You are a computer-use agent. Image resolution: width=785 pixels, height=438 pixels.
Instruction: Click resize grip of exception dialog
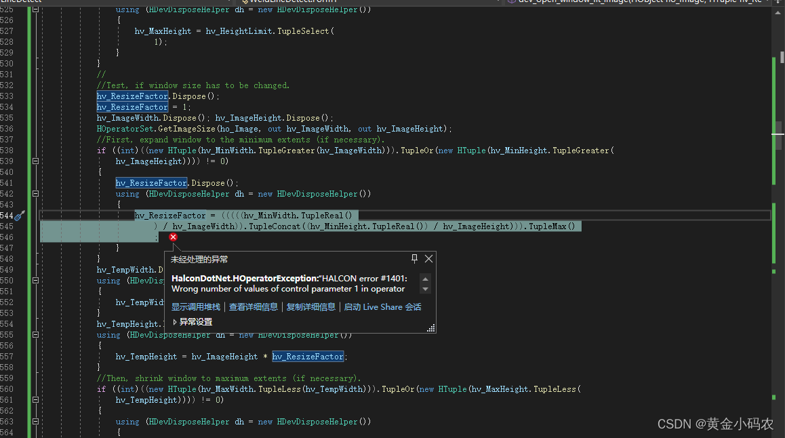[430, 328]
